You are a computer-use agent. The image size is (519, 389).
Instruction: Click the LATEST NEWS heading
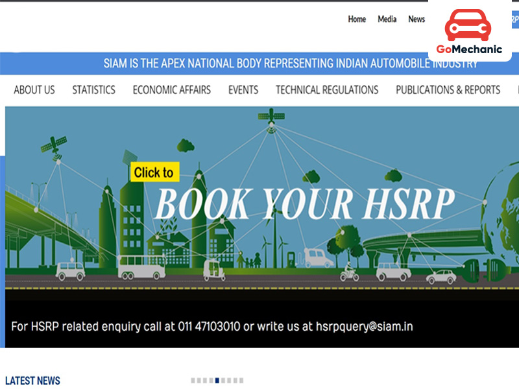pyautogui.click(x=33, y=381)
